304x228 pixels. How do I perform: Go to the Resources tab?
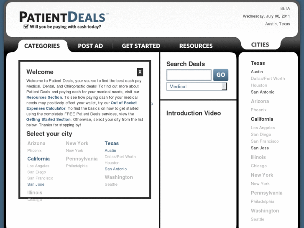point(196,46)
